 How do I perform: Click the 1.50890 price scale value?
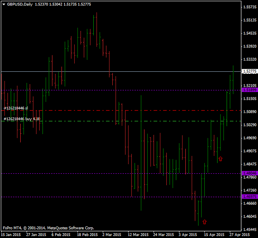[250, 112]
